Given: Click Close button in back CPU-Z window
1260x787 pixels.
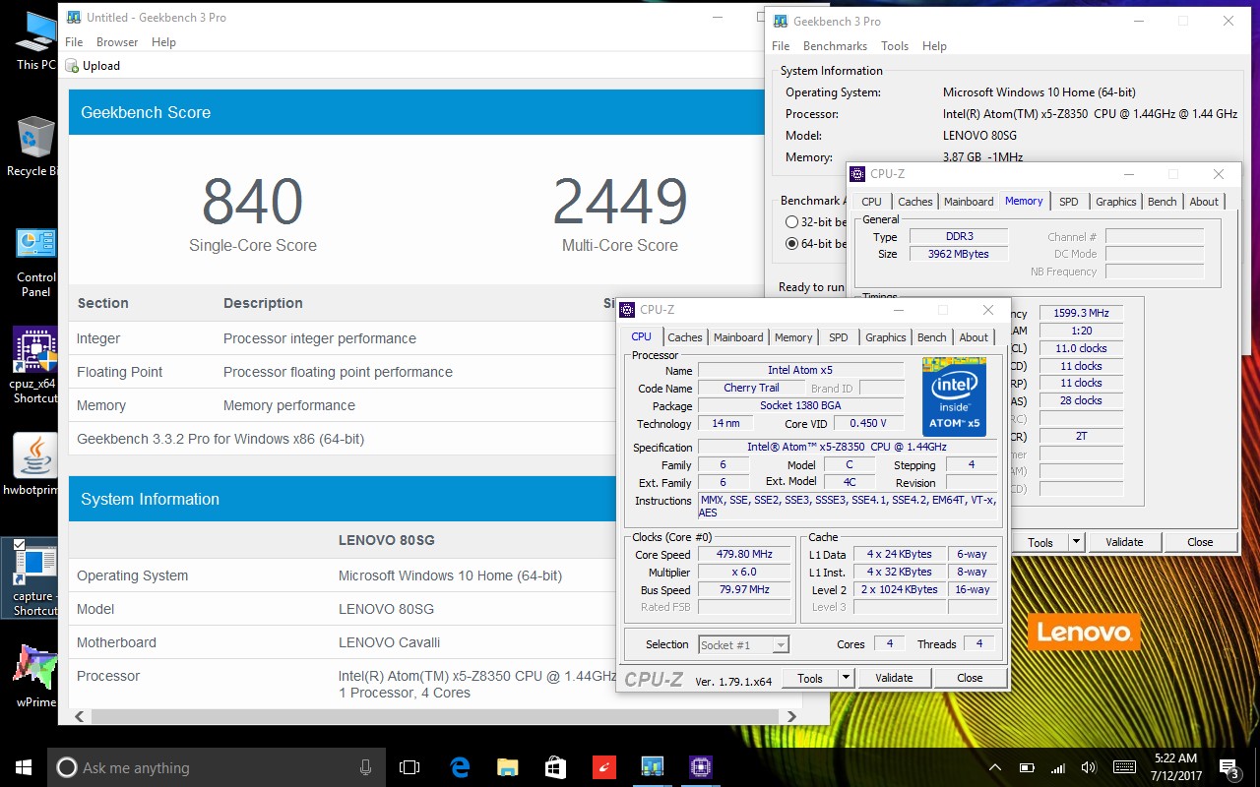Looking at the screenshot, I should (x=1200, y=542).
